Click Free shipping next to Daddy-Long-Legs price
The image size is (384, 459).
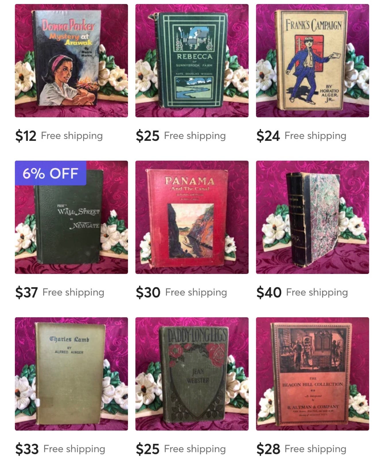(195, 449)
